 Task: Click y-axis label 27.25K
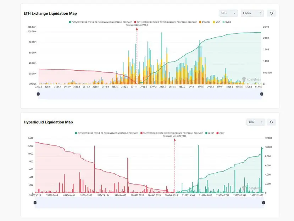click(x=33, y=84)
